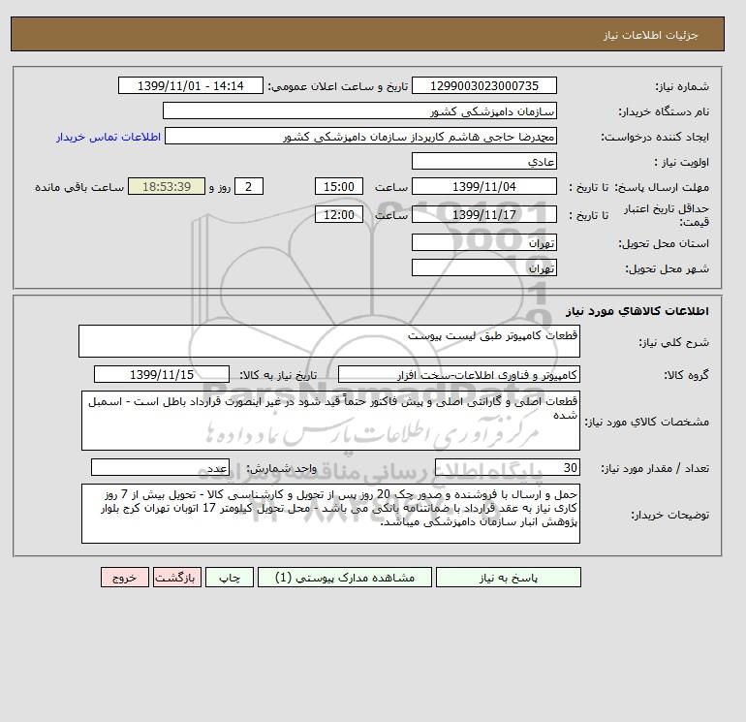Click the general need description text area
Viewport: 746px width, 722px height.
click(x=329, y=341)
